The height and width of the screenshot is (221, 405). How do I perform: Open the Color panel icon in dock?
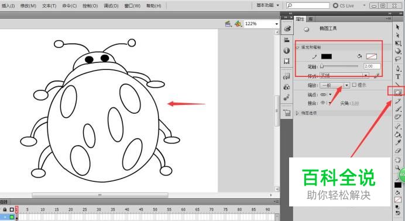click(287, 29)
